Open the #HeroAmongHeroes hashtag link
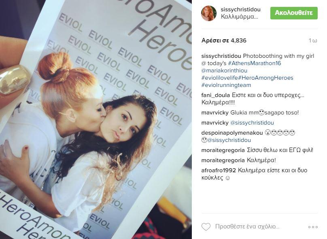327x239 pixels. pyautogui.click(x=265, y=78)
